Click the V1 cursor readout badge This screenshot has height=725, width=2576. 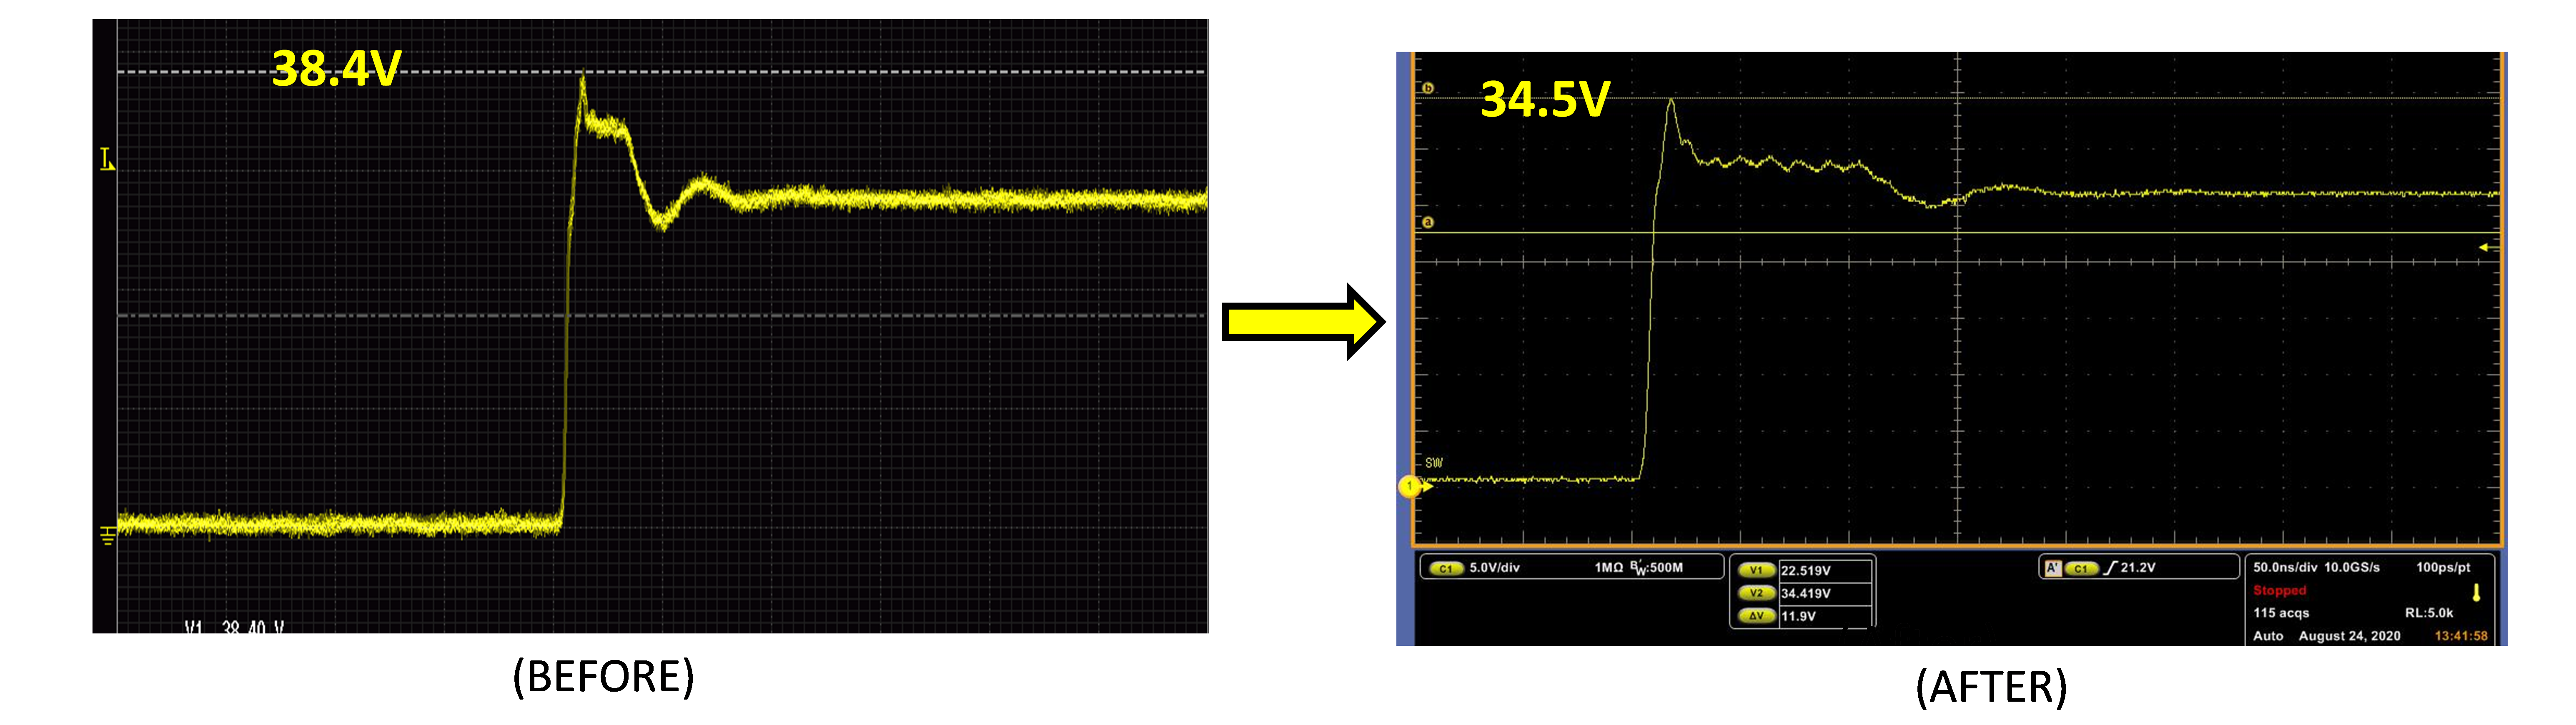[1756, 570]
